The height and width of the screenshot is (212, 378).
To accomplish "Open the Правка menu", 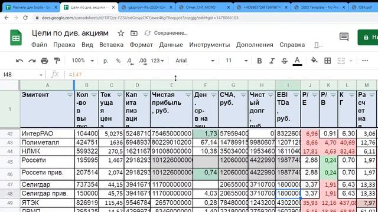I will coord(64,45).
